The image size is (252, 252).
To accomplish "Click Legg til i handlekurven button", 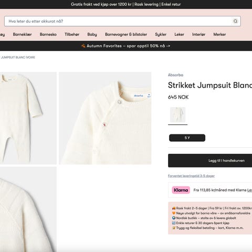I will (x=210, y=161).
